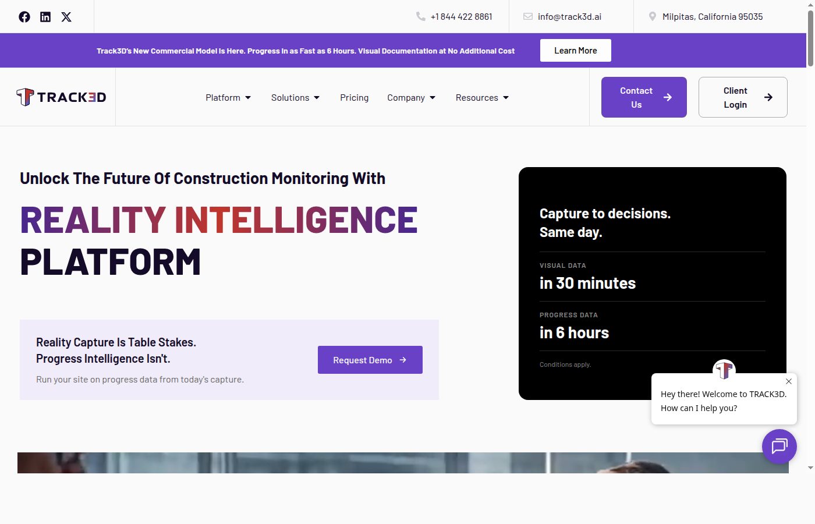Image resolution: width=815 pixels, height=524 pixels.
Task: Click the 'in 6 hours' progress data text
Action: [x=574, y=332]
